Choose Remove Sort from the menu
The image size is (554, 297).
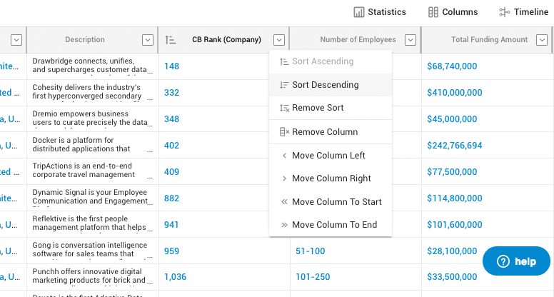[x=331, y=108]
